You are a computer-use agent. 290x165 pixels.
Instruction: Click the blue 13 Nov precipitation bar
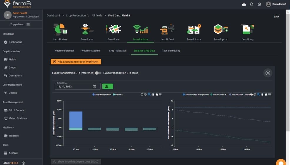[x=76, y=119]
